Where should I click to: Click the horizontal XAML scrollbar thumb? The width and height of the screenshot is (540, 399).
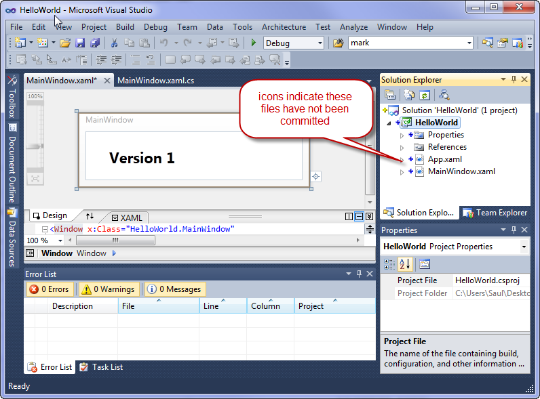[x=115, y=240]
